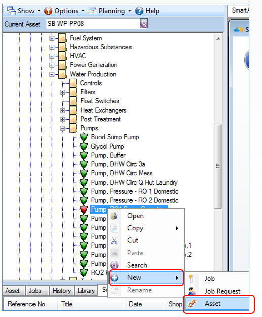Open the Planning dropdown in toolbar

tap(110, 11)
